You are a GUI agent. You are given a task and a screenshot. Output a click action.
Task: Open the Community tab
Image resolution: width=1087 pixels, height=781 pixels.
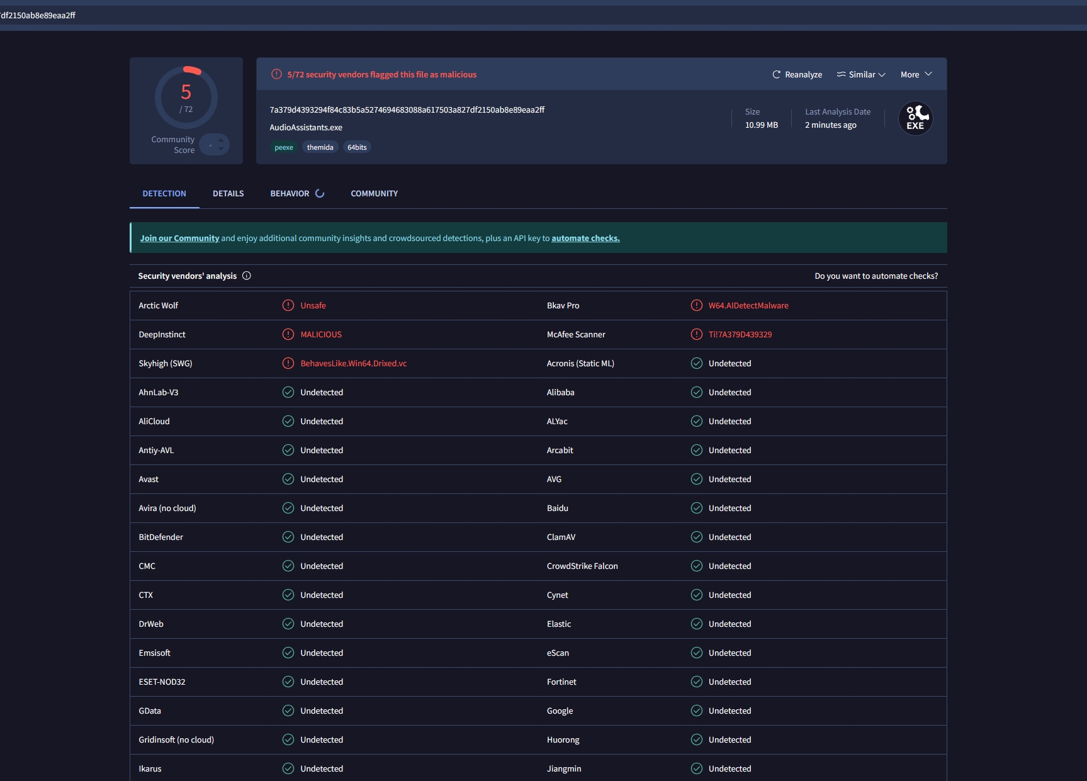(374, 193)
